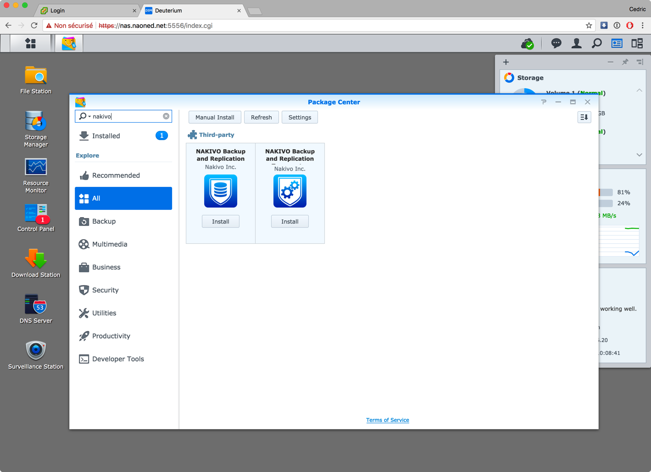Click the Manual Install button
Screen dimensions: 651x472
(215, 118)
